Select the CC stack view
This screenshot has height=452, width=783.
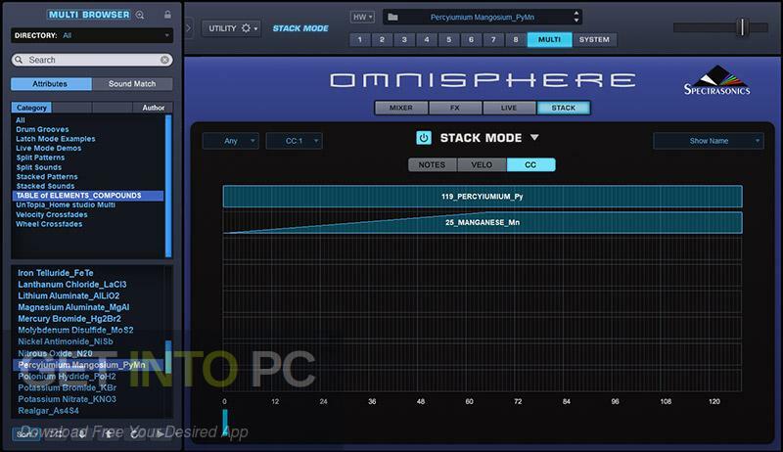[530, 164]
